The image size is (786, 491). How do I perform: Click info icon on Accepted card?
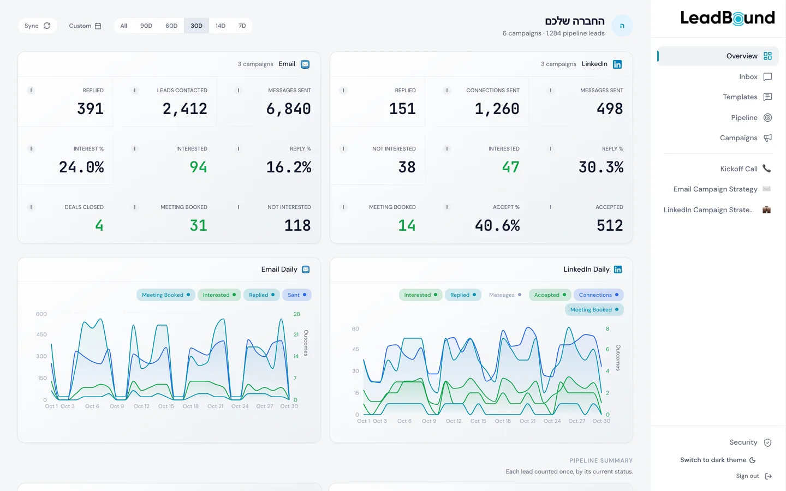point(551,207)
